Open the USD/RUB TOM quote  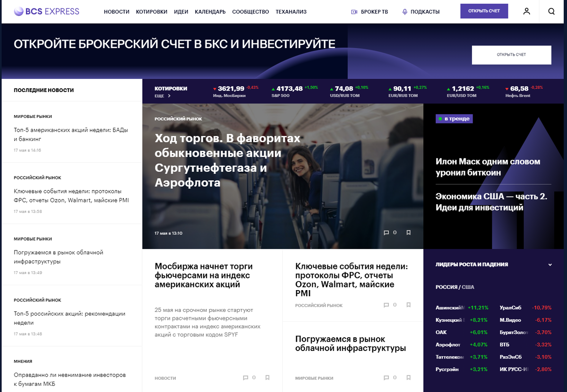pyautogui.click(x=349, y=92)
